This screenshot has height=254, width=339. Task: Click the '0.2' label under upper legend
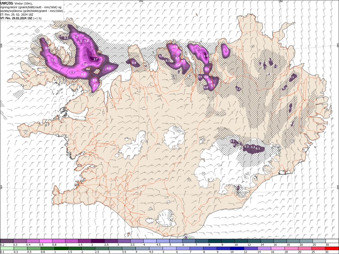2,245
